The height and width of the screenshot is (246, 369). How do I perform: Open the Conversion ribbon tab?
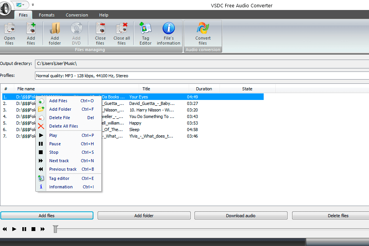pos(77,15)
